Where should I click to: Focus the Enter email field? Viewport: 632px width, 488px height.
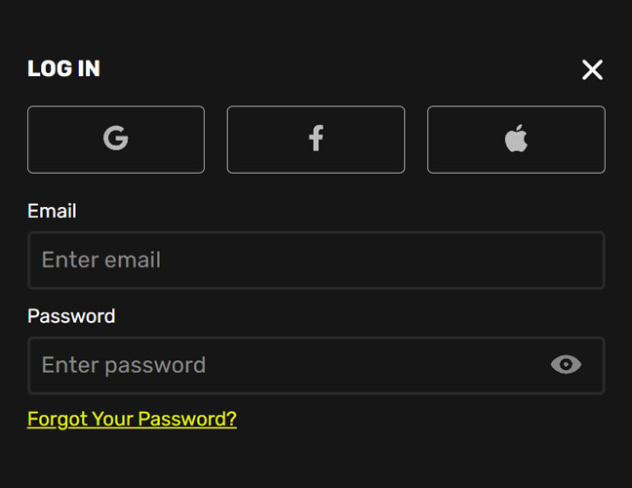(316, 261)
